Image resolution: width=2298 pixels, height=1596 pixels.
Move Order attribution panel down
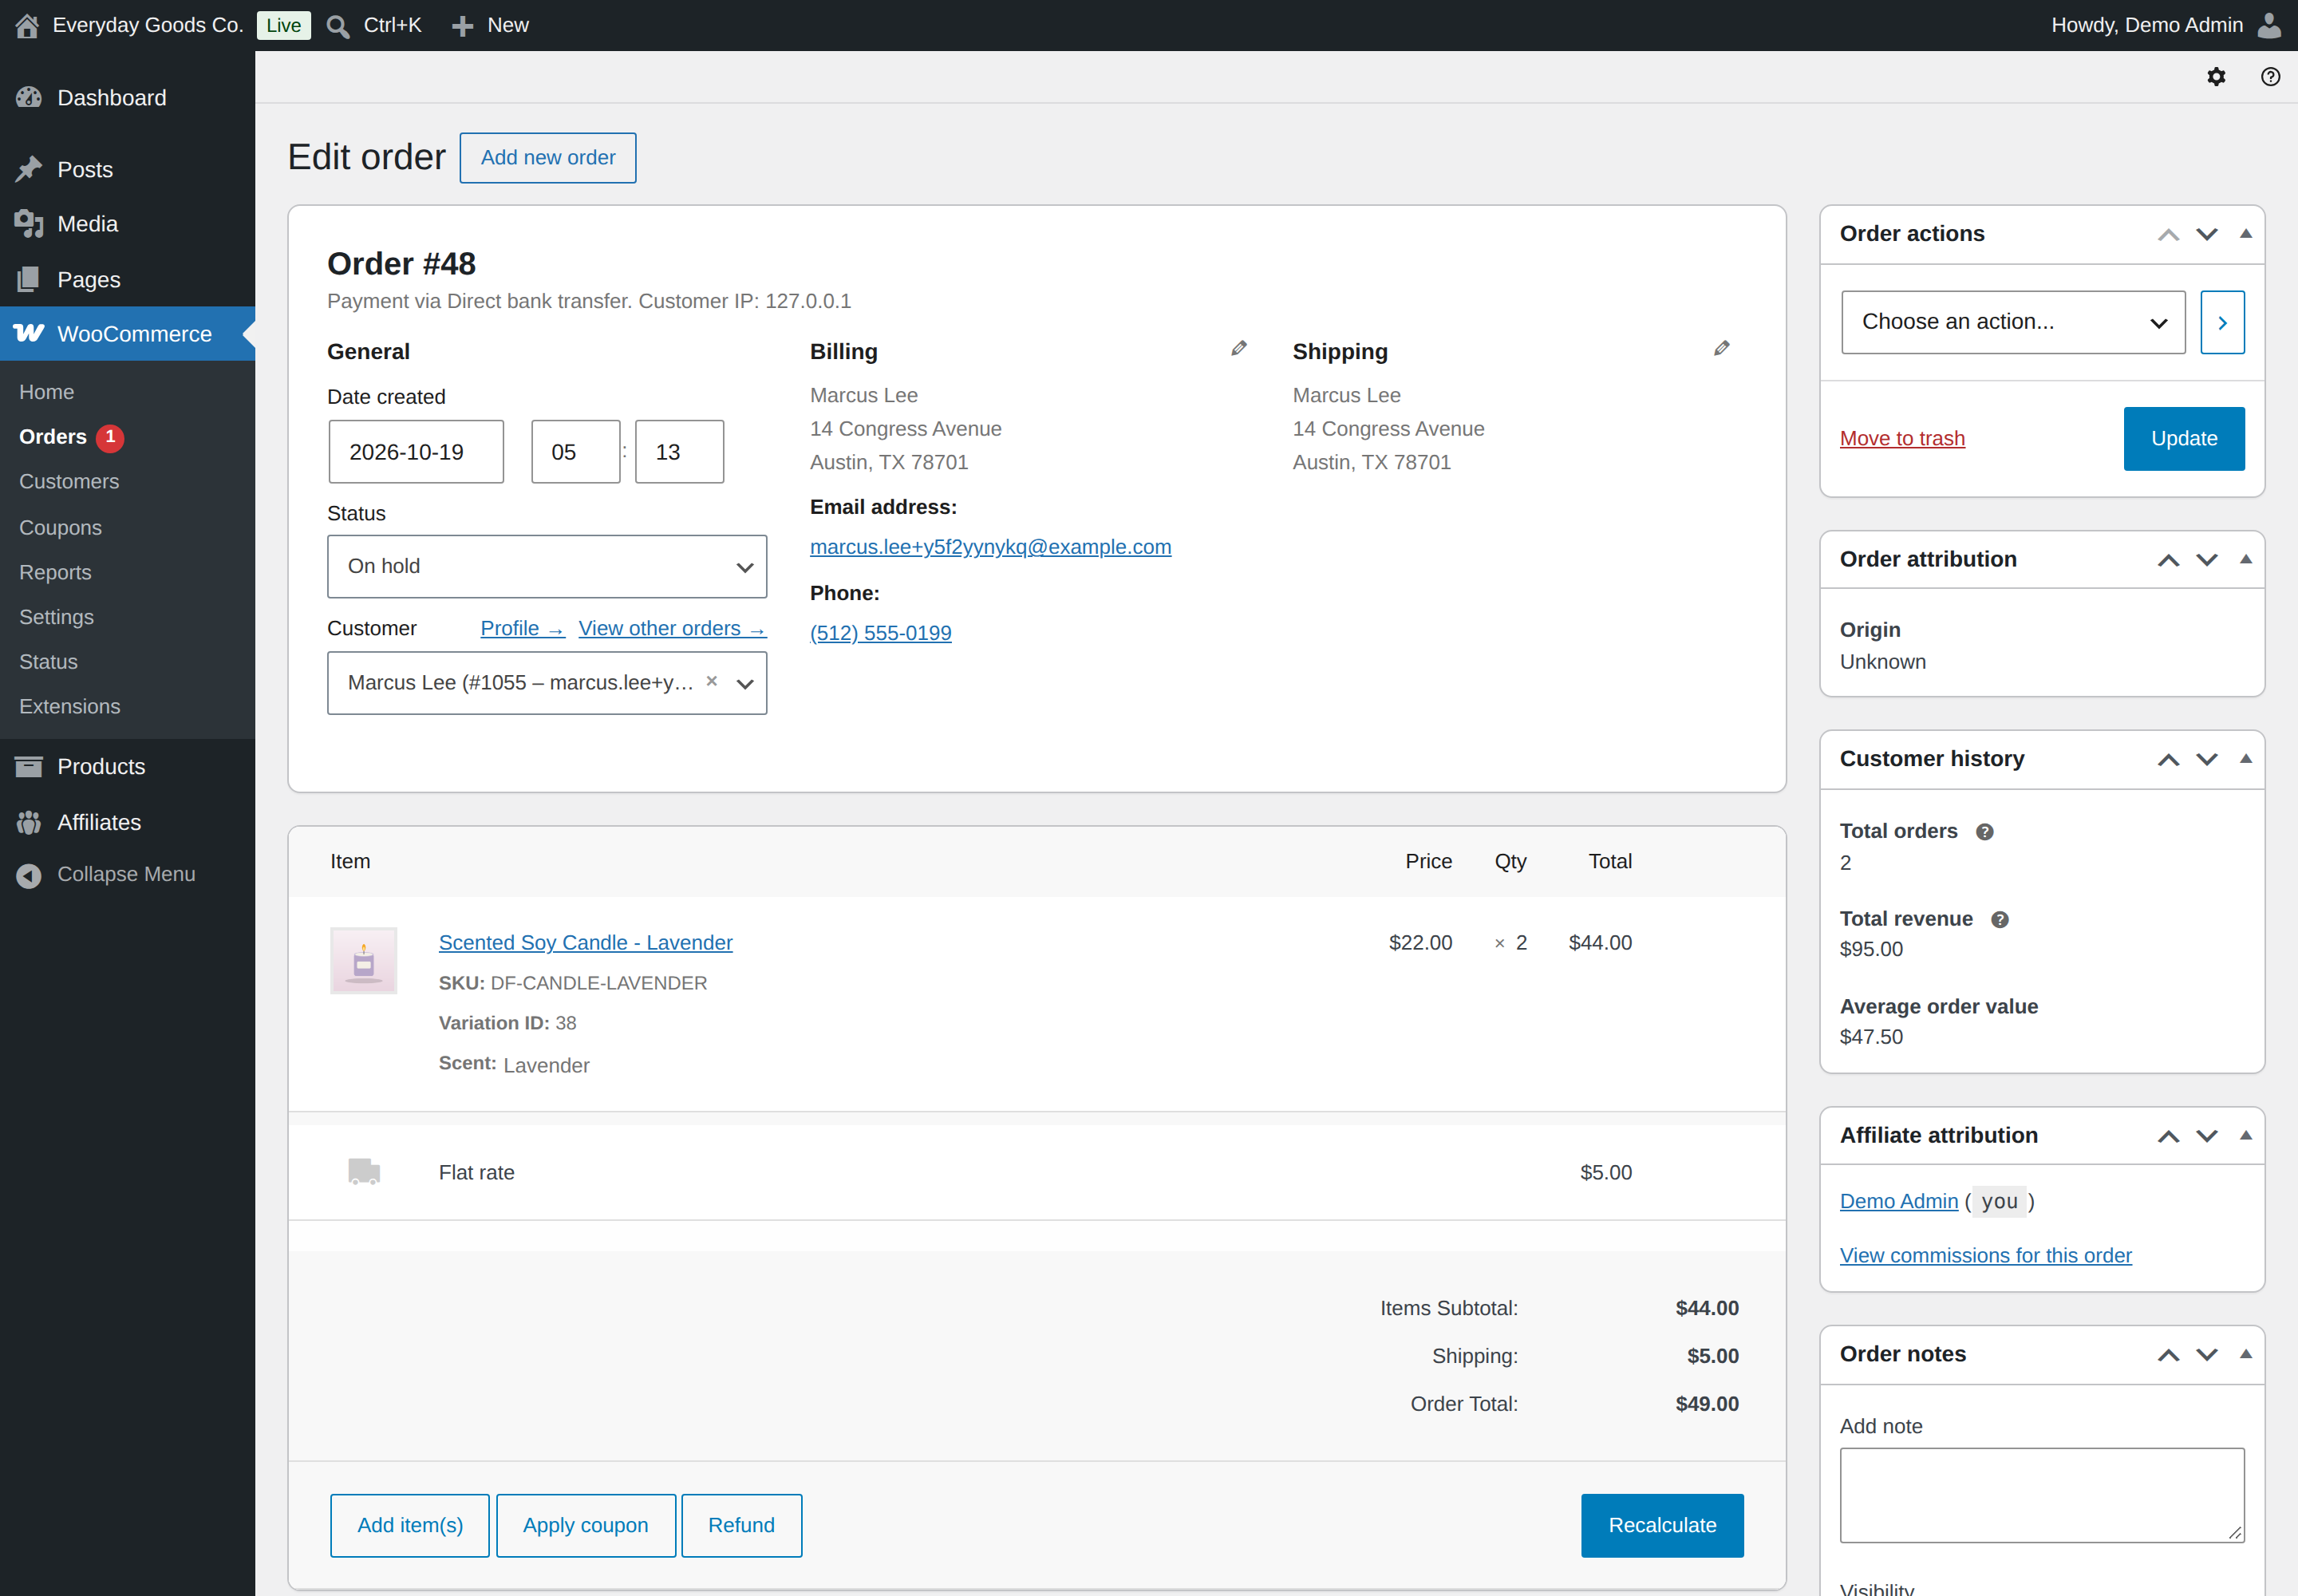pos(2207,560)
